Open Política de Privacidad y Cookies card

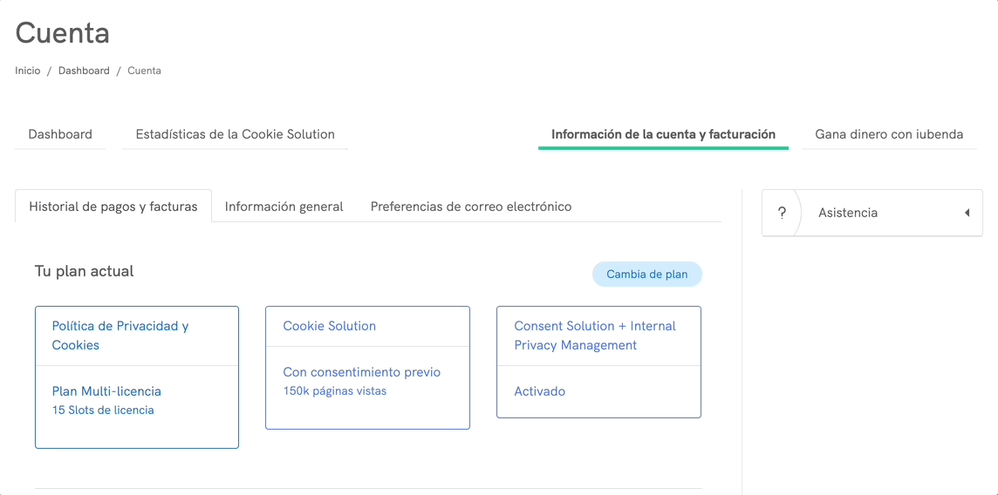pos(120,336)
